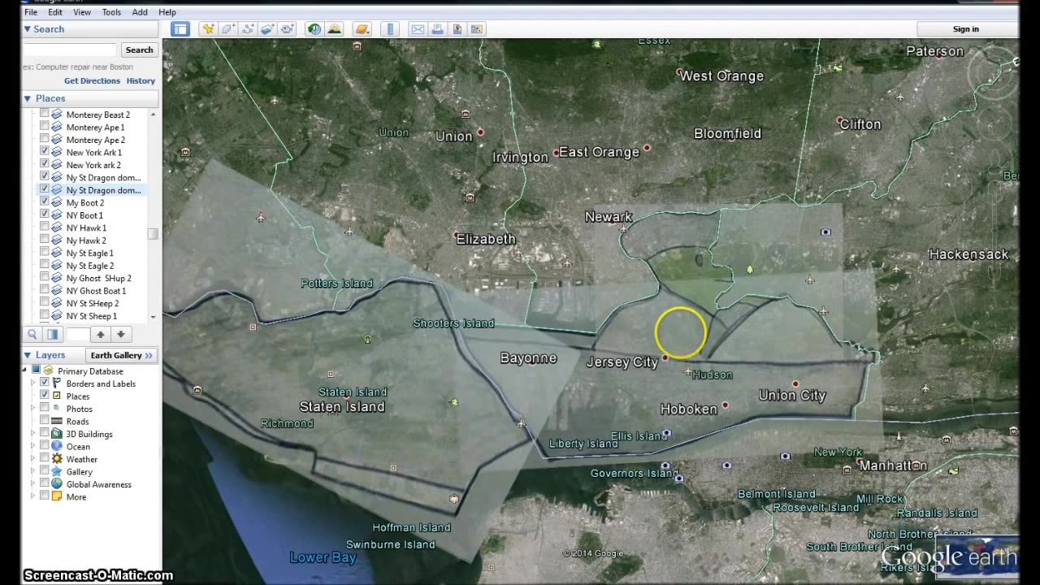Click the Print toolbar icon
1040x585 pixels.
pyautogui.click(x=437, y=29)
